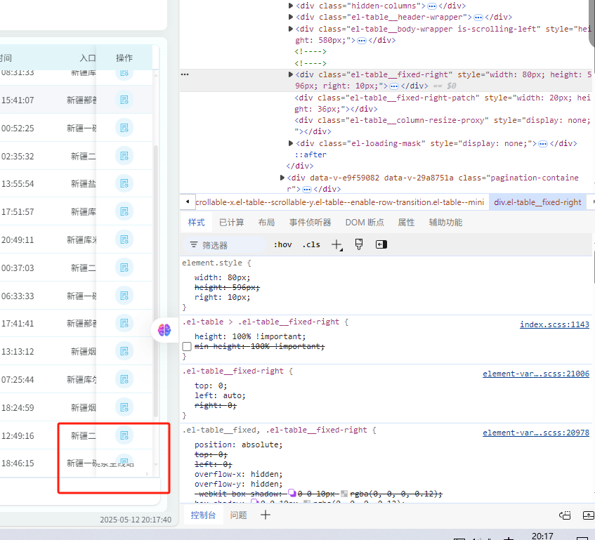Image resolution: width=595 pixels, height=540 pixels.
Task: Open detail icon in row 13:13:12
Action: [x=124, y=352]
